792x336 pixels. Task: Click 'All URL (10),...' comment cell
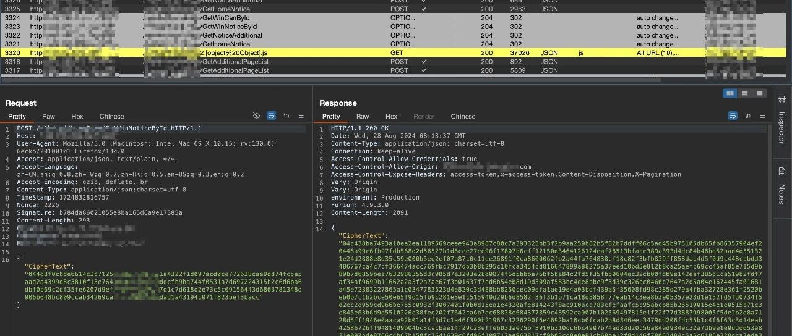pyautogui.click(x=659, y=53)
